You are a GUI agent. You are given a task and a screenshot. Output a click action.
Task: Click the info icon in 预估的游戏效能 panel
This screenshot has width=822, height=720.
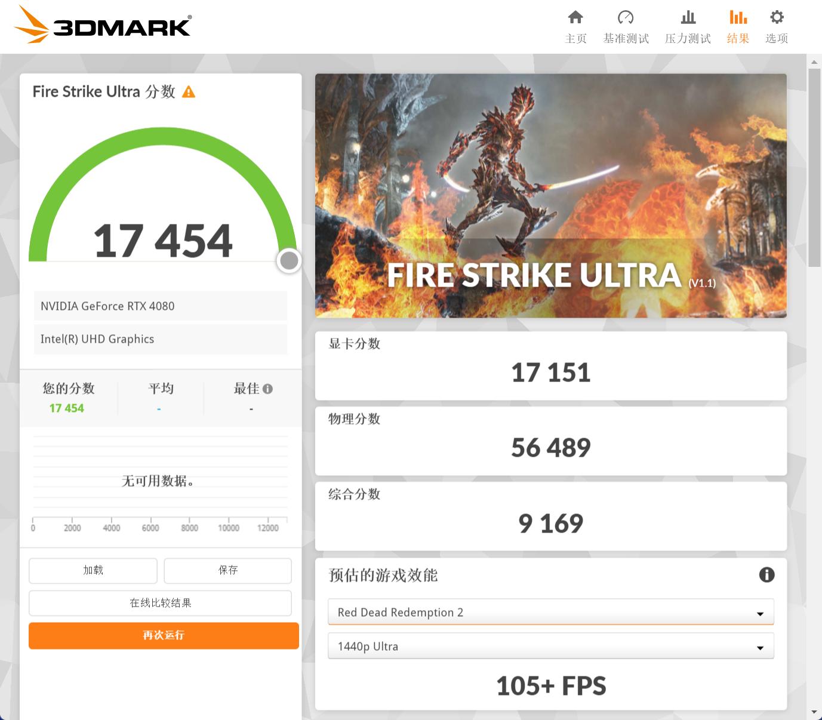coord(768,575)
